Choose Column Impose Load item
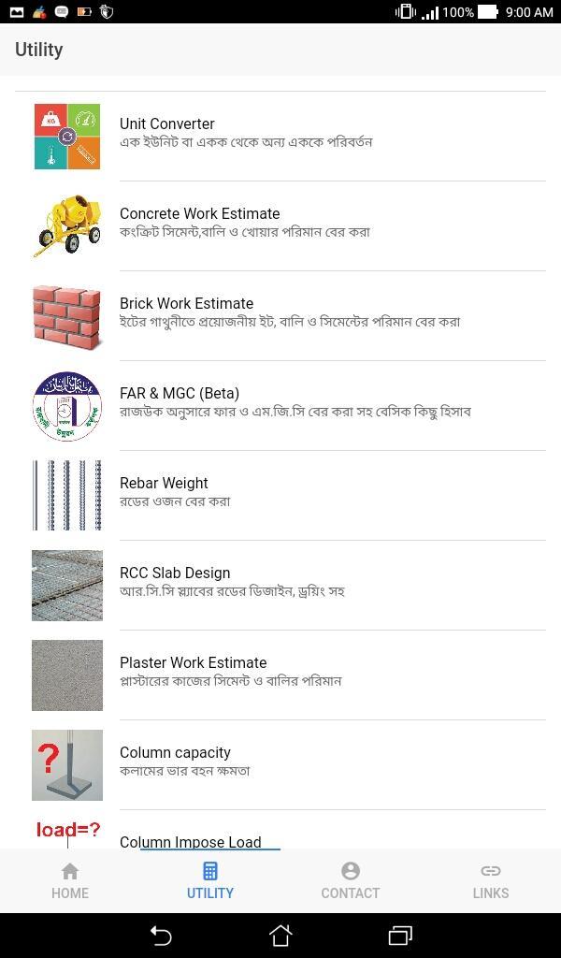Viewport: 561px width, 958px height. [x=191, y=841]
